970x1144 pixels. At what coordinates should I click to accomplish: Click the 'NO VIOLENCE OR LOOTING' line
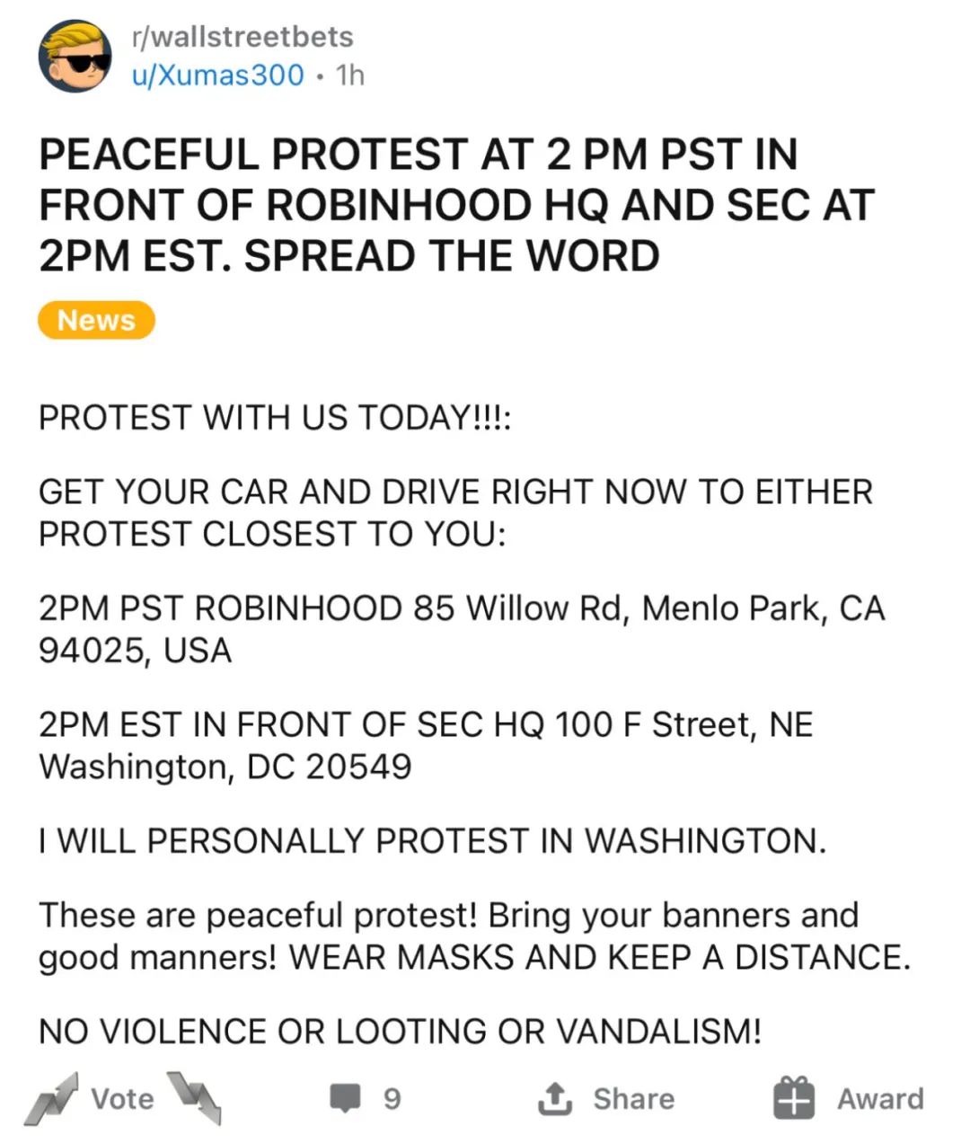tap(400, 1031)
